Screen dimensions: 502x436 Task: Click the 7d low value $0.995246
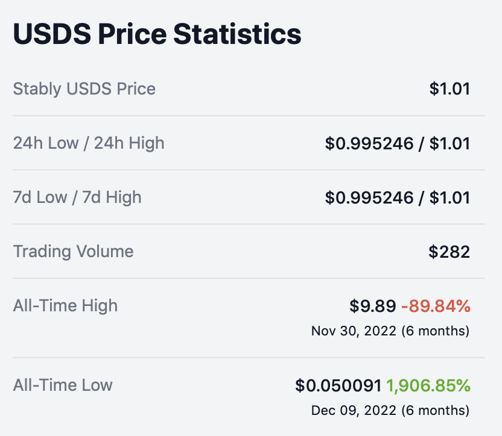click(x=369, y=198)
